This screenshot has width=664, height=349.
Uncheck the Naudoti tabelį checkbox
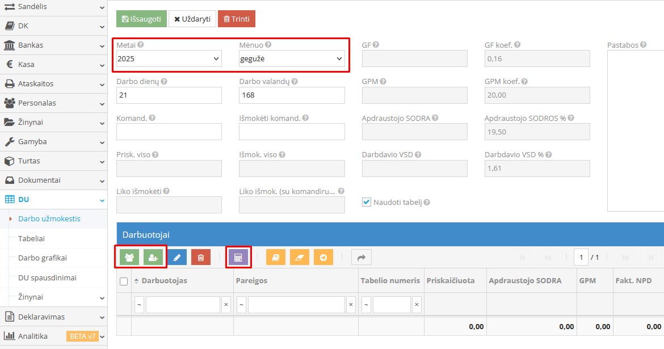(x=367, y=202)
